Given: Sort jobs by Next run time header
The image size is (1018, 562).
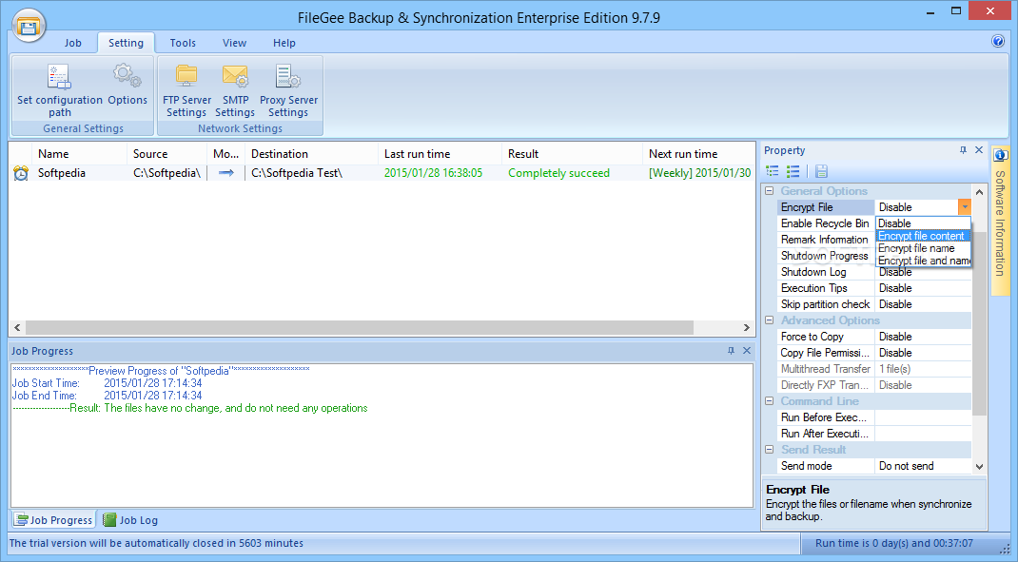Looking at the screenshot, I should tap(698, 154).
